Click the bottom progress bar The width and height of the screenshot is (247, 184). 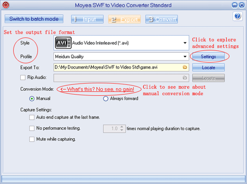coord(123,179)
